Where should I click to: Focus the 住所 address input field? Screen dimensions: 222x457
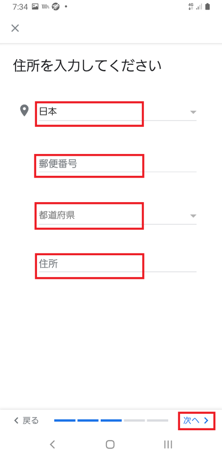118,264
